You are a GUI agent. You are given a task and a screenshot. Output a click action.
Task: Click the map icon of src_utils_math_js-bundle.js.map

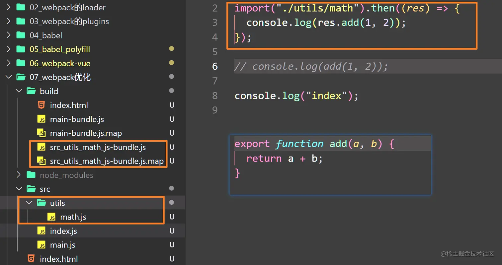coord(42,161)
